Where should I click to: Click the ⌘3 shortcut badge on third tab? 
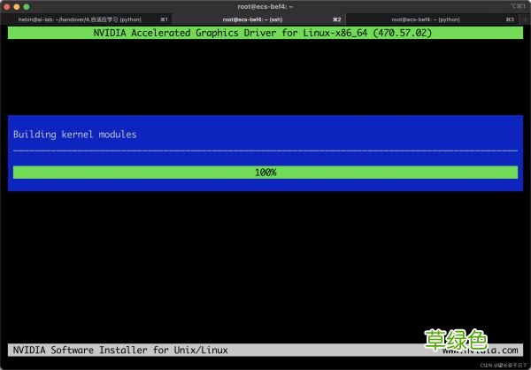click(509, 19)
